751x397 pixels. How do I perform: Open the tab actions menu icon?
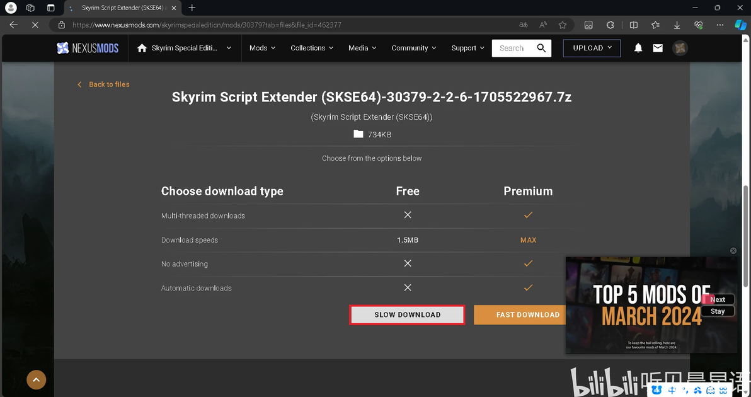(x=51, y=8)
